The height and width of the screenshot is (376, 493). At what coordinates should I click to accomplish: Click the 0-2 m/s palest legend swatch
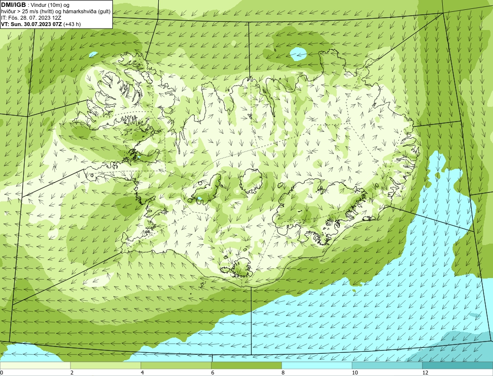tap(35, 366)
